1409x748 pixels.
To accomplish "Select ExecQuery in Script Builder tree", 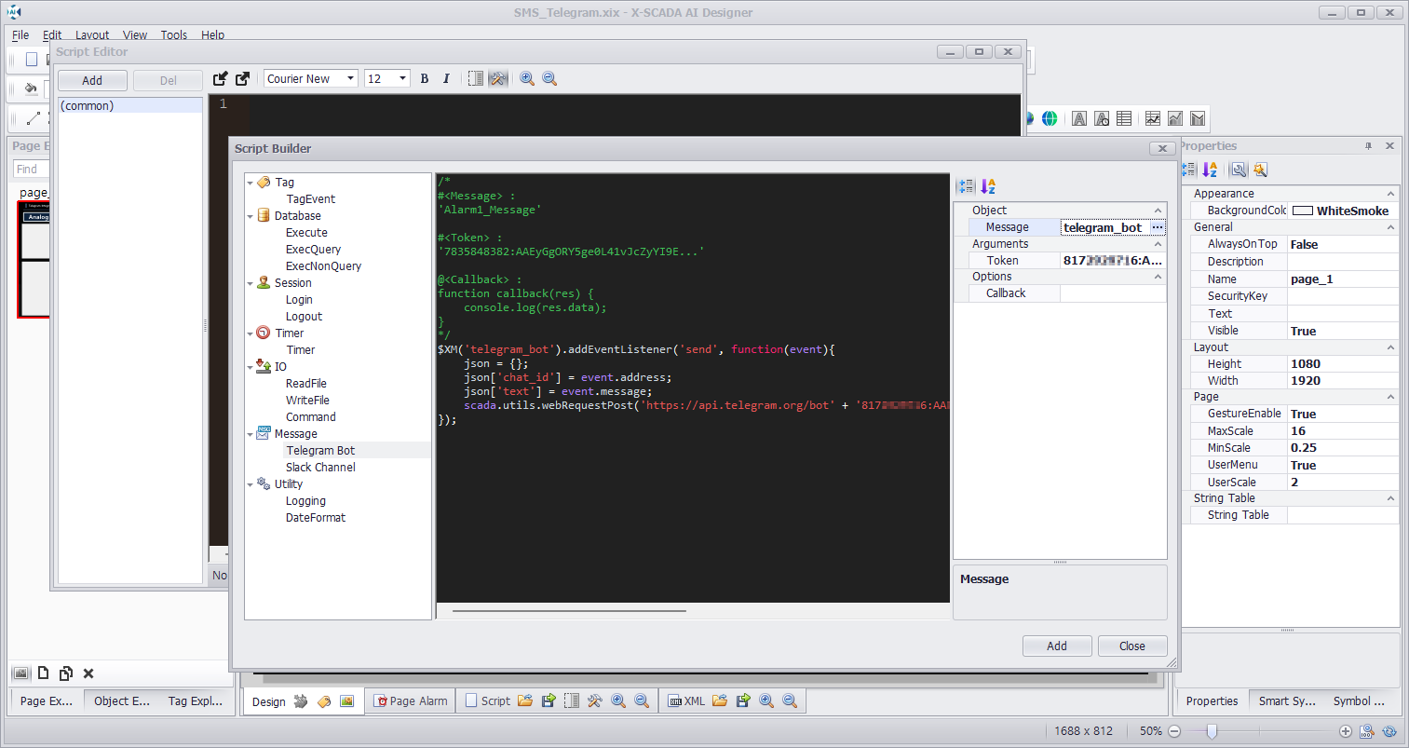I will point(313,250).
